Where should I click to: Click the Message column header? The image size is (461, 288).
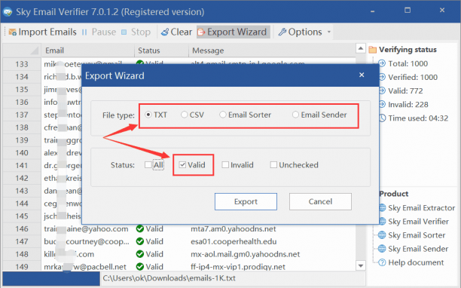pyautogui.click(x=272, y=51)
